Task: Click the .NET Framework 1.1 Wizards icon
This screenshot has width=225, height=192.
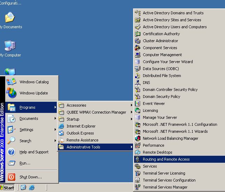Action: pos(138,131)
